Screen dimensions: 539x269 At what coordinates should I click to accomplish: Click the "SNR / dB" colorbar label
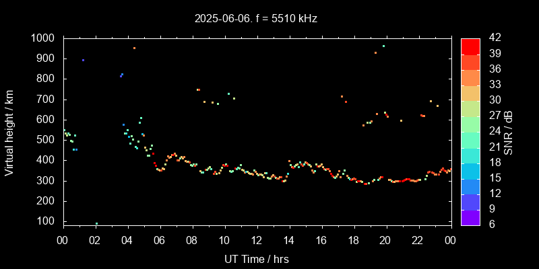click(x=510, y=131)
